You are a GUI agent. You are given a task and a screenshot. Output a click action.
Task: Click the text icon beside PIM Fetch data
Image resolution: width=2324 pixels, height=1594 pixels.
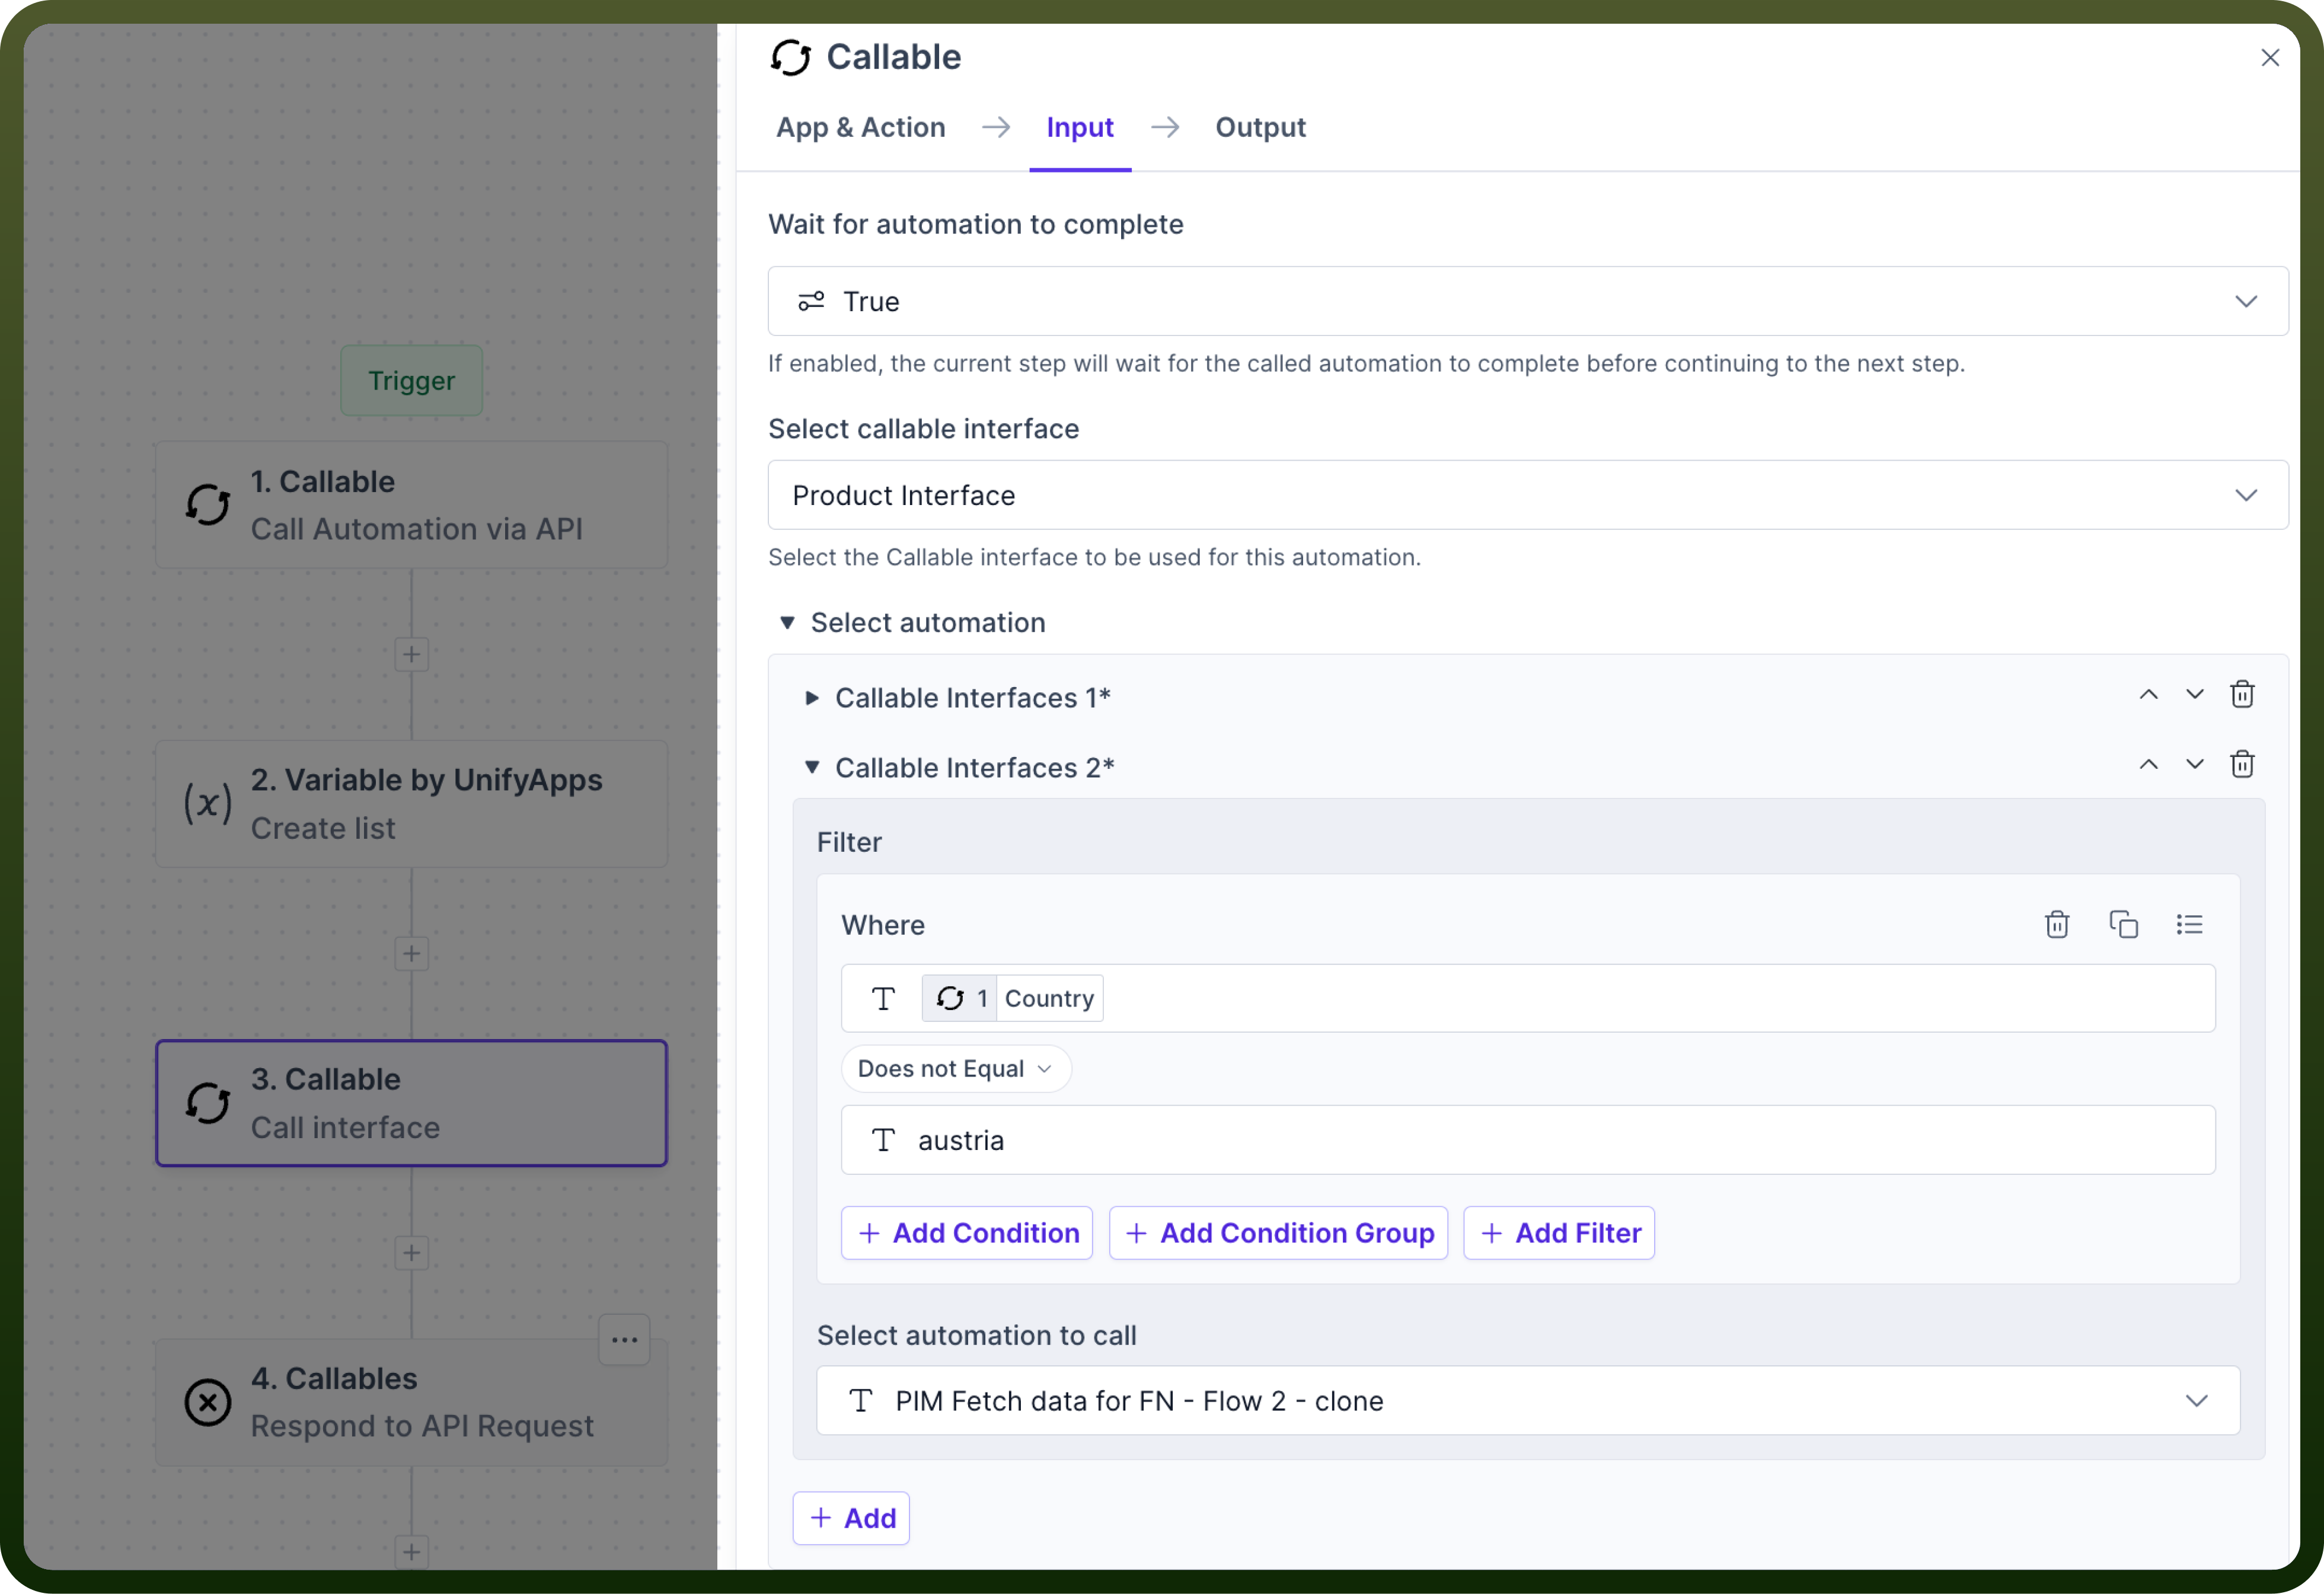pyautogui.click(x=860, y=1400)
